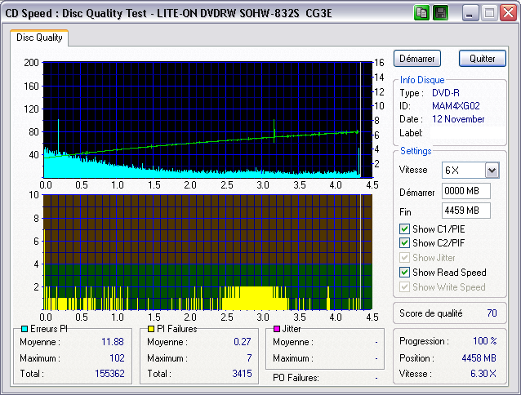Click the magenta Jitter color swatch
This screenshot has height=395, width=521.
[277, 329]
